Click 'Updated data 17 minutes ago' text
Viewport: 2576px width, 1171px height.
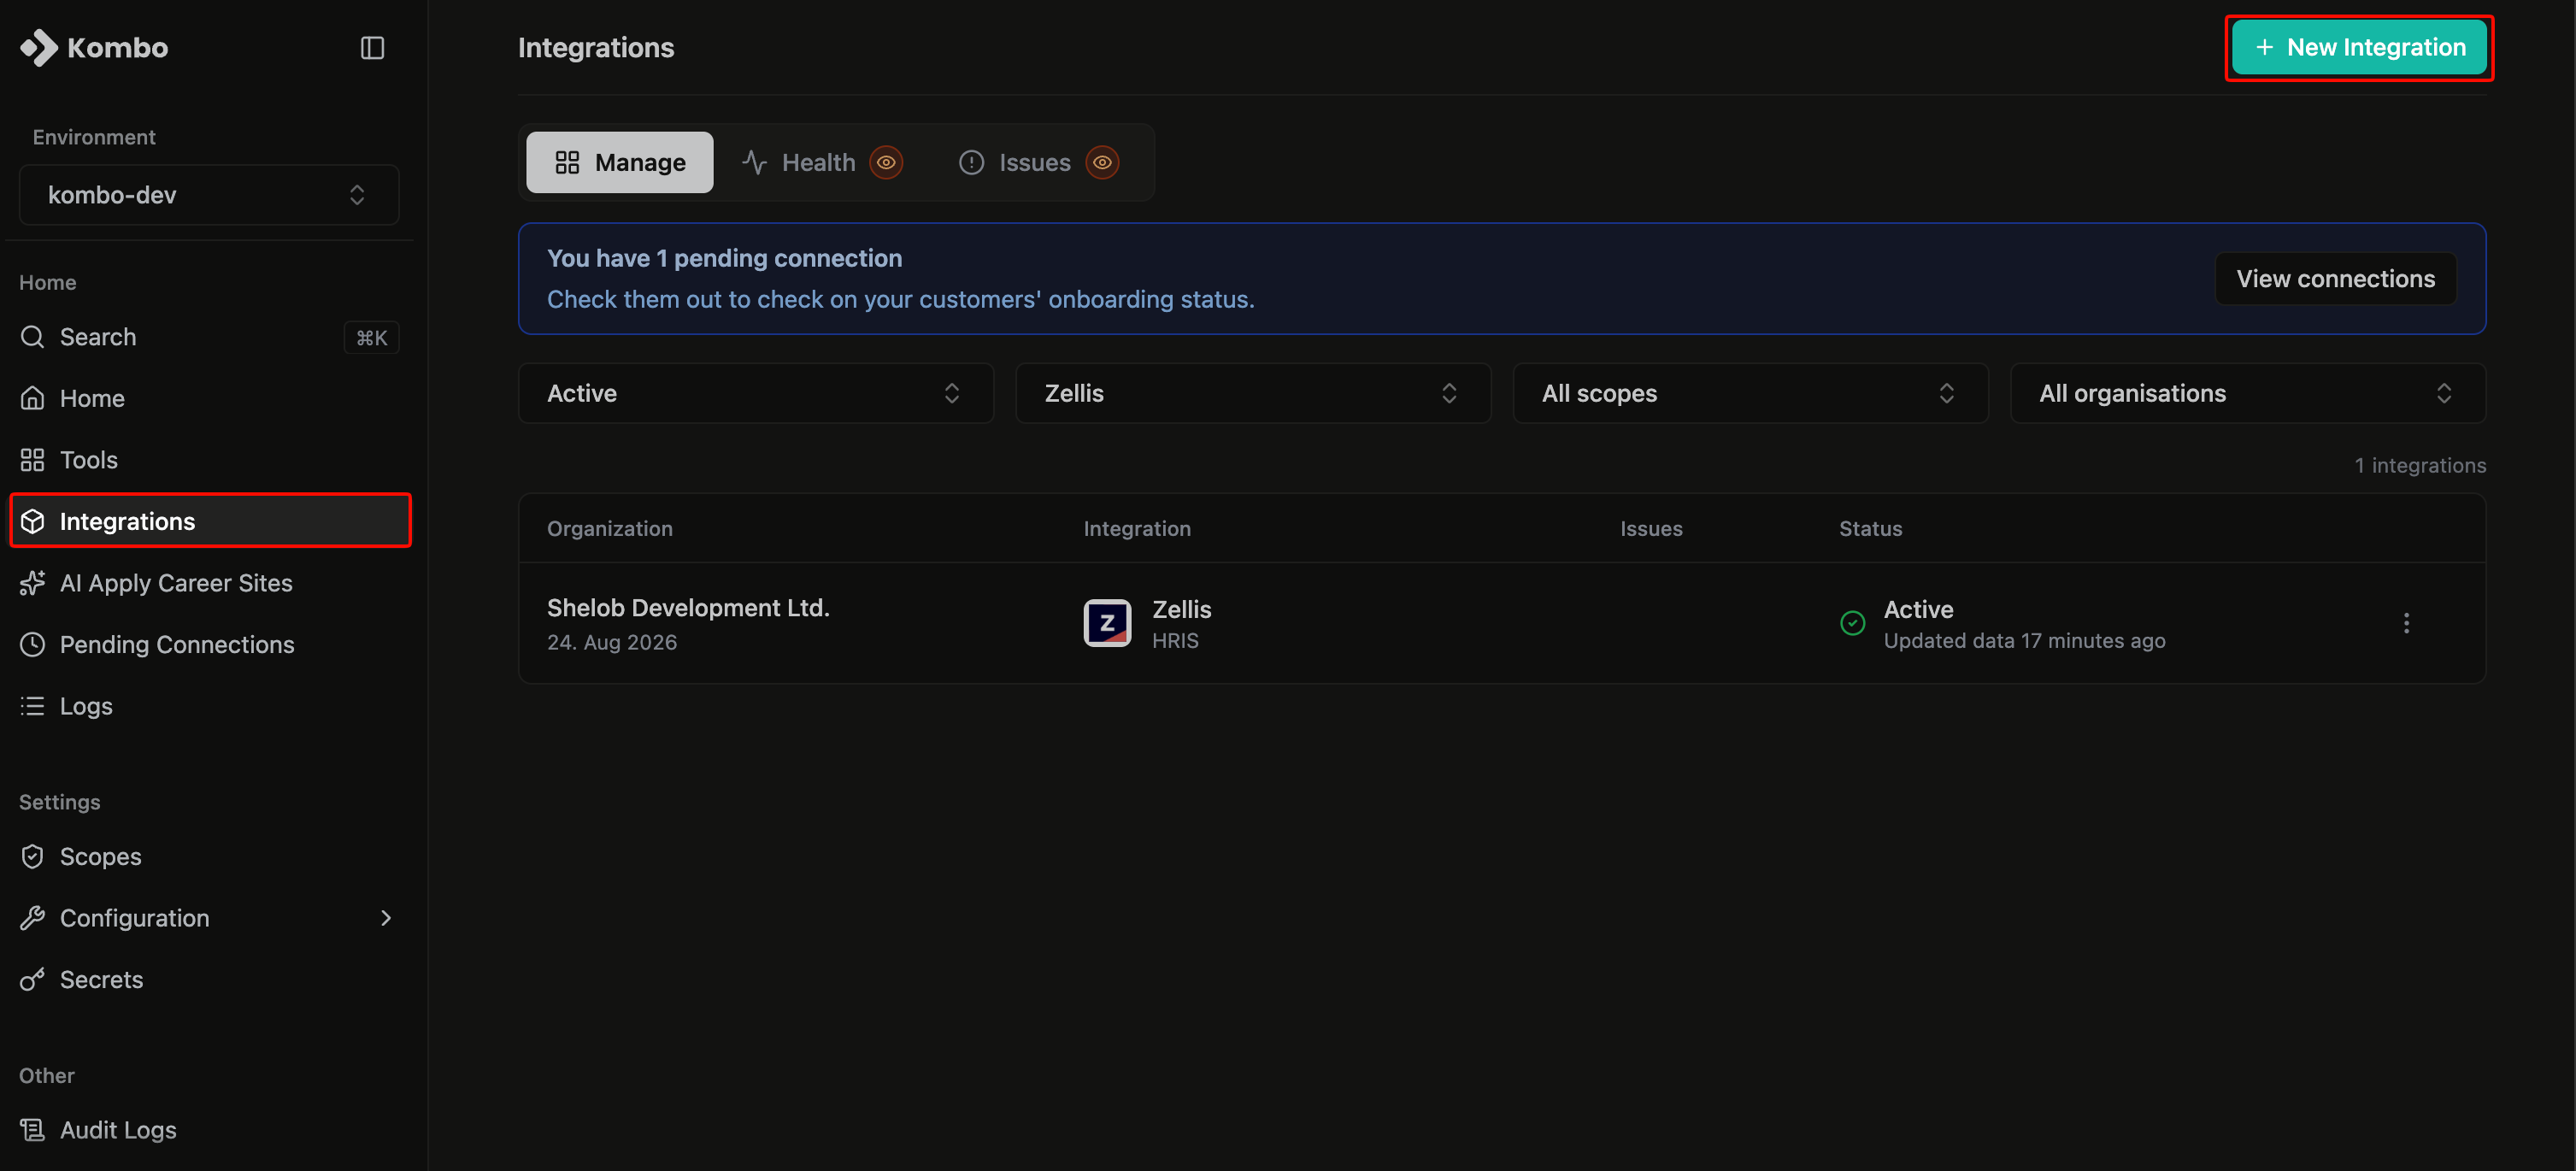(2024, 641)
